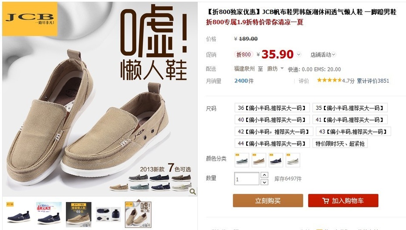Select size 43 option

(353, 132)
